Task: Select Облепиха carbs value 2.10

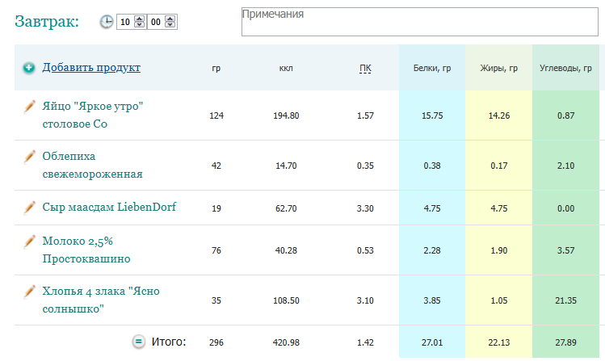Action: coord(565,166)
